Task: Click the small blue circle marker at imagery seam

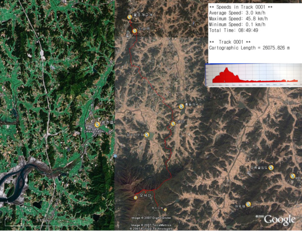Action: coord(115,156)
